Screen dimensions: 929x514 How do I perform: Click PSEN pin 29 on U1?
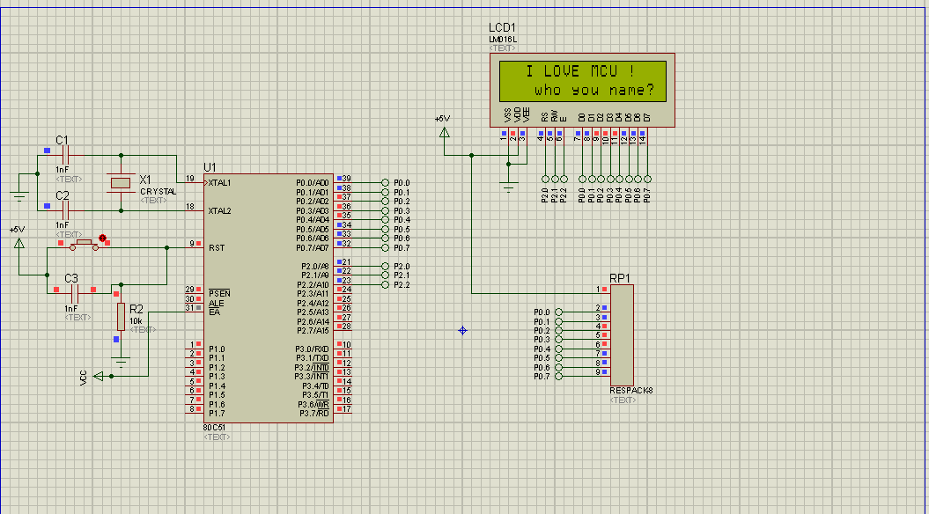(x=195, y=293)
